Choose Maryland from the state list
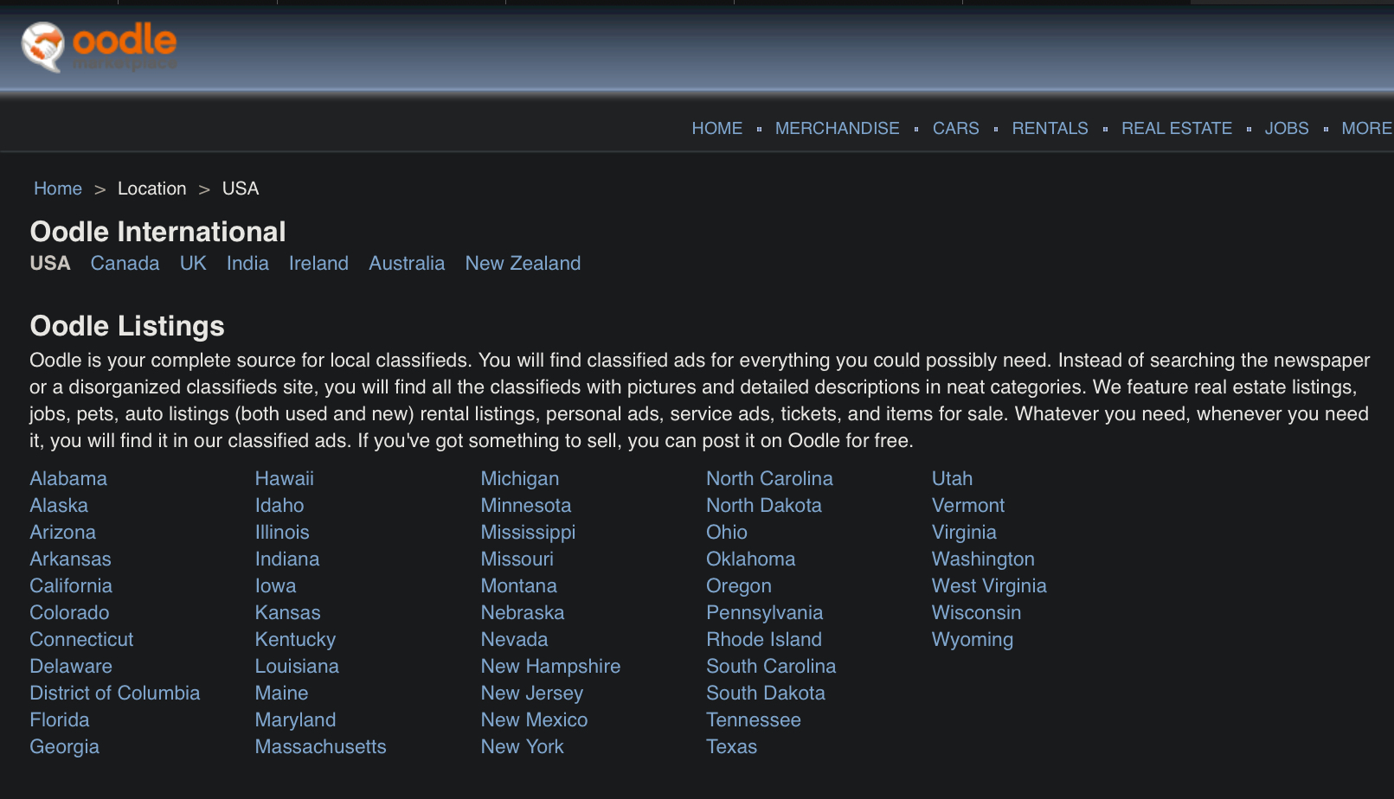The height and width of the screenshot is (799, 1394). click(296, 720)
